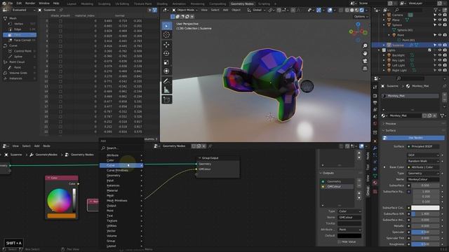Click the Add Cube tool icon
449x252 pixels.
[166, 99]
